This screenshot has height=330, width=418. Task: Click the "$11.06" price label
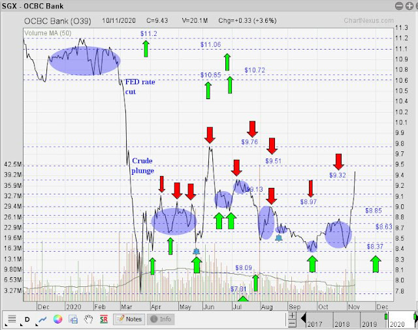pyautogui.click(x=210, y=44)
